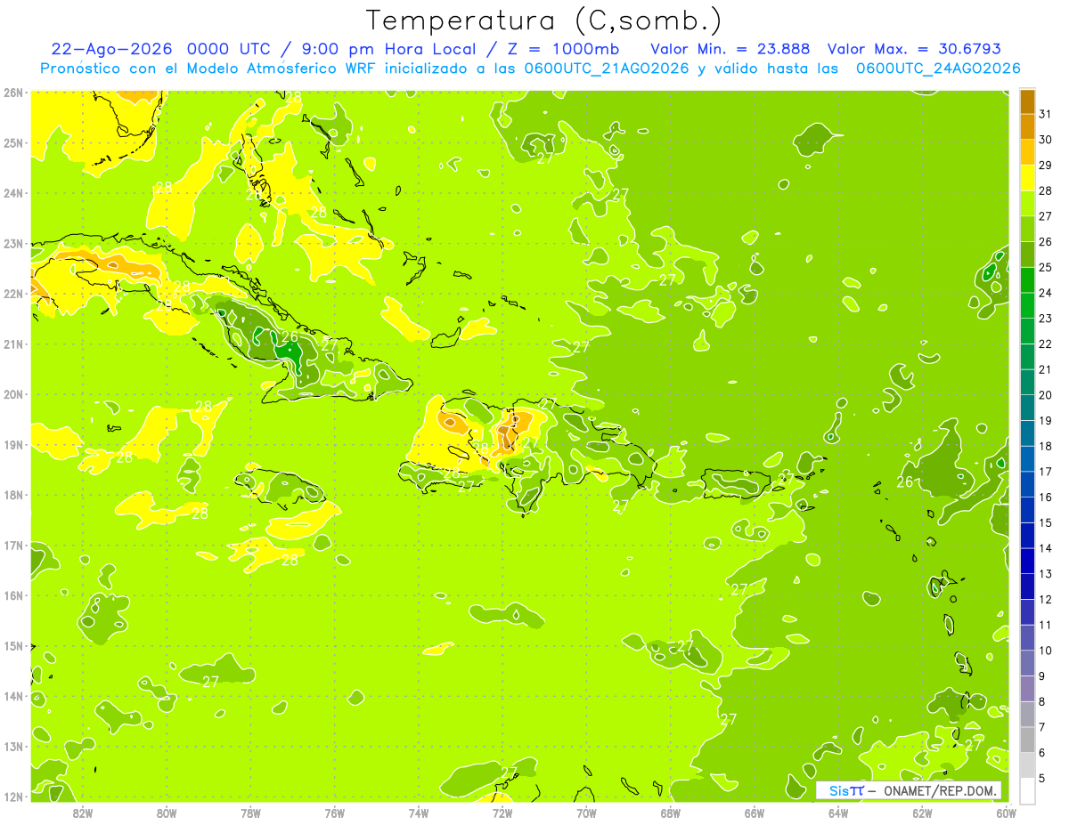Click the longitude label "72W"
This screenshot has width=1069, height=825.
(502, 813)
